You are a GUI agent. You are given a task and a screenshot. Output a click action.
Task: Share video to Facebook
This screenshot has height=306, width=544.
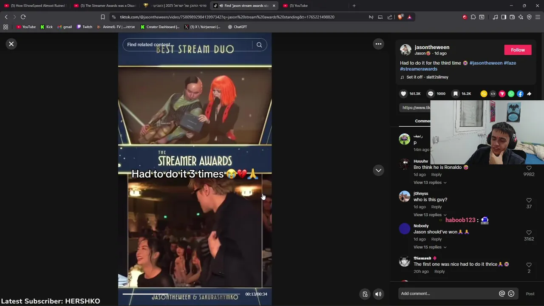[x=520, y=94]
